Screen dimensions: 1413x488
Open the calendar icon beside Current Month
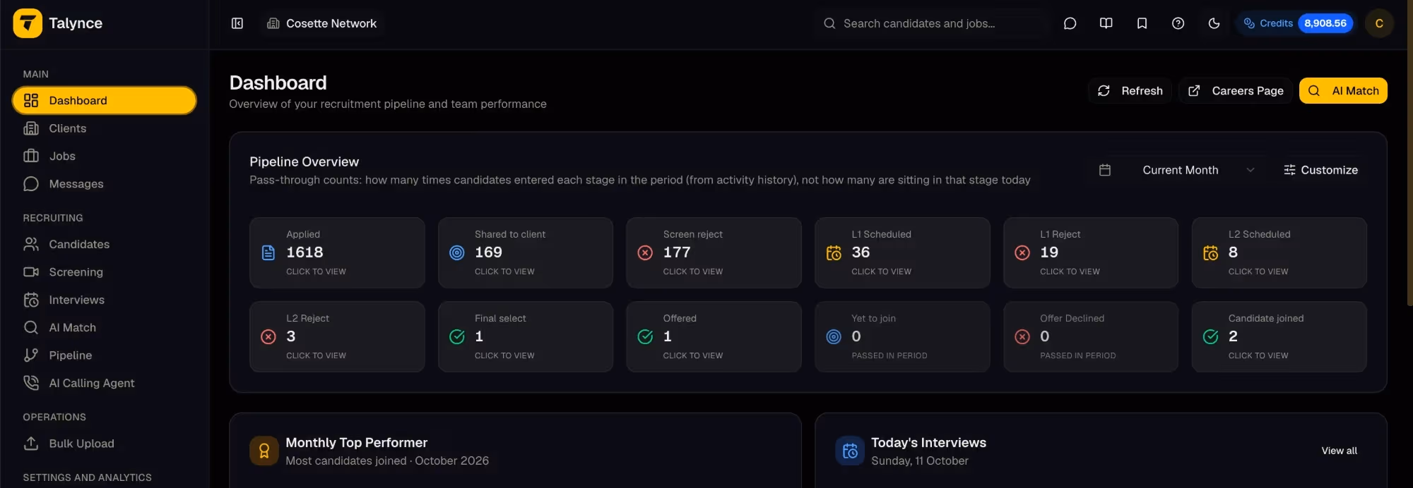(1105, 170)
